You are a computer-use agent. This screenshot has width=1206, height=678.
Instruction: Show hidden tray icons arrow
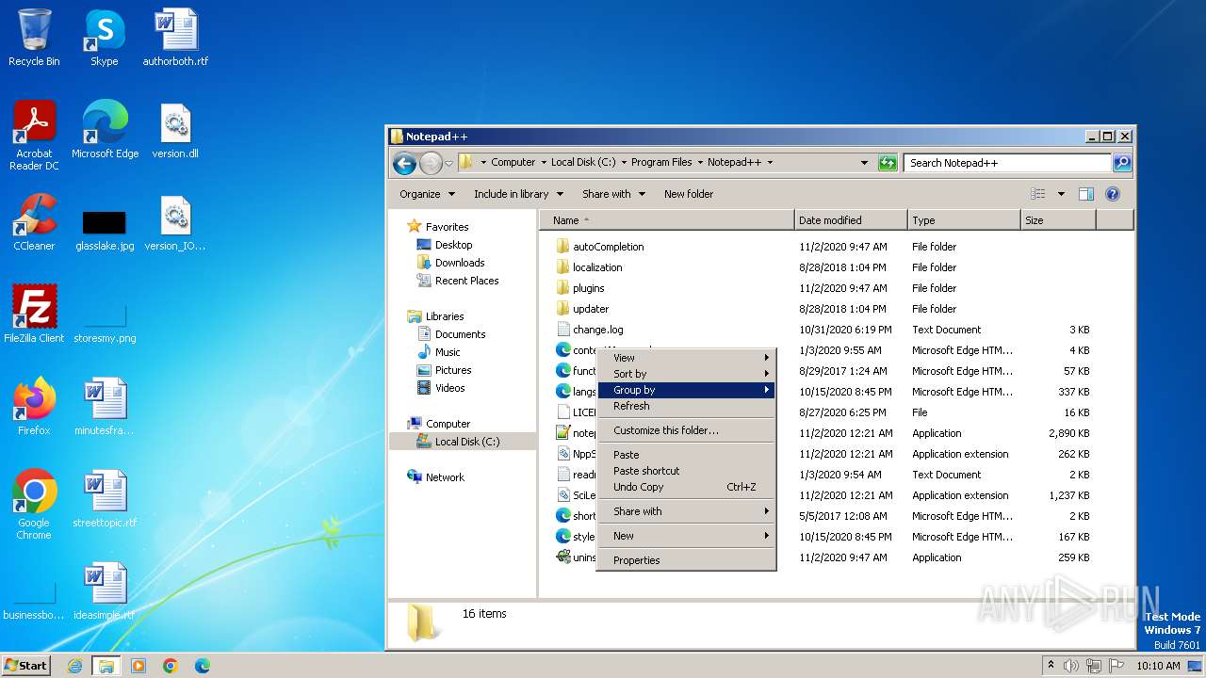(x=1051, y=666)
